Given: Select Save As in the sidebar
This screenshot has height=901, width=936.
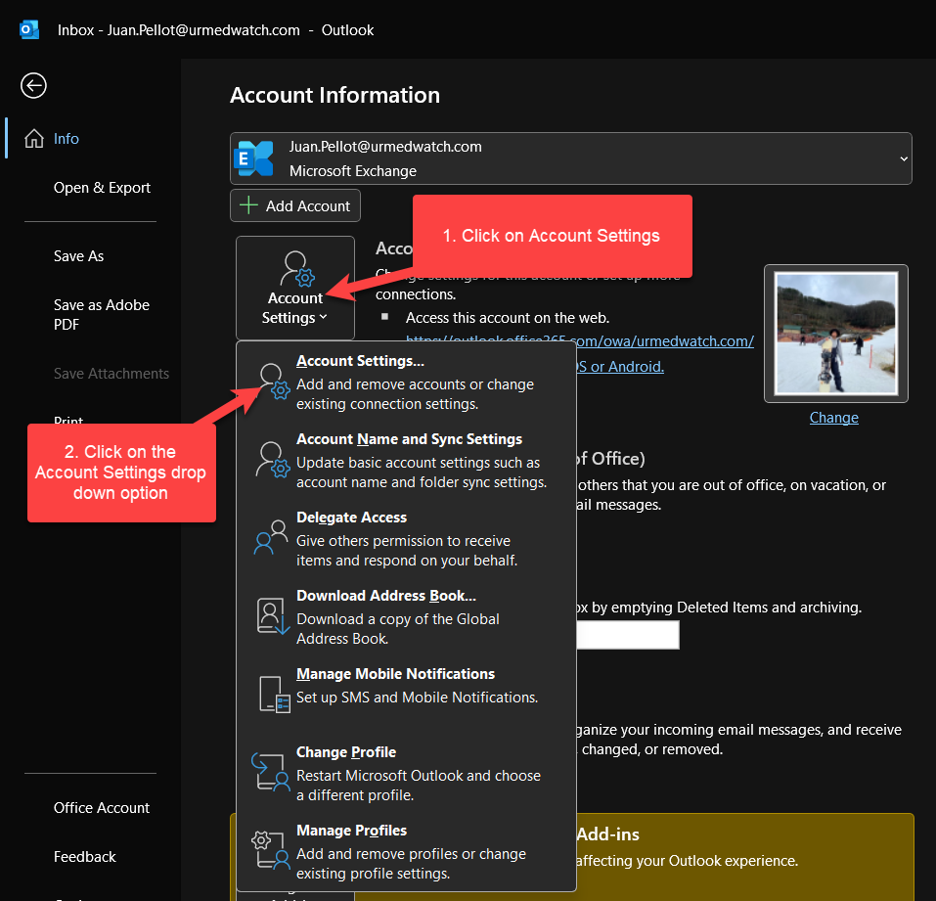Looking at the screenshot, I should click(78, 256).
